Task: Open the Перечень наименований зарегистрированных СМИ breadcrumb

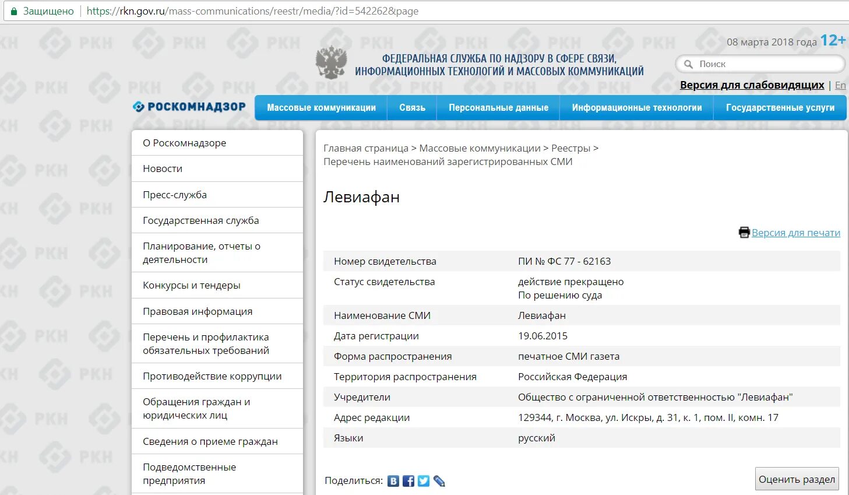Action: [448, 162]
